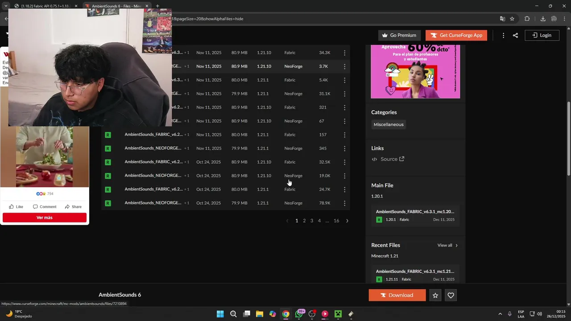The image size is (571, 321).
Task: Open three-dot menu for the 321 downloads row
Action: coord(344,107)
